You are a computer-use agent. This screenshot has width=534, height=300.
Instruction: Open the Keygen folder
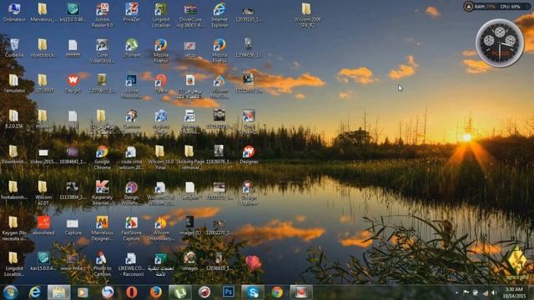point(14,228)
